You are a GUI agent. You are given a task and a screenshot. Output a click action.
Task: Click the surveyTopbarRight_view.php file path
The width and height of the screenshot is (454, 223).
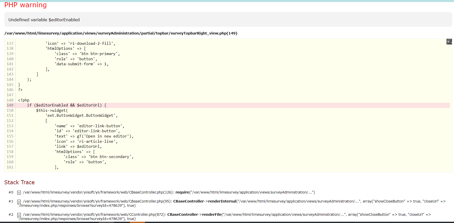point(121,33)
